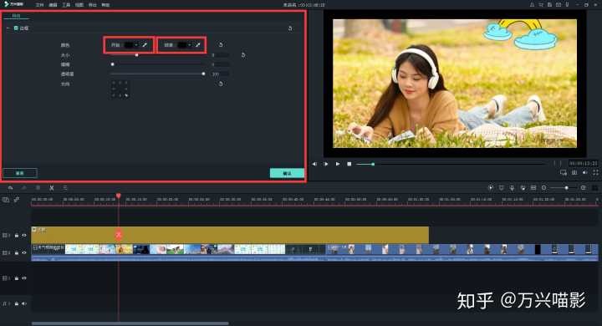The height and width of the screenshot is (326, 602).
Task: Click the marker shield icon in the timeline toolbar
Action: (501, 188)
